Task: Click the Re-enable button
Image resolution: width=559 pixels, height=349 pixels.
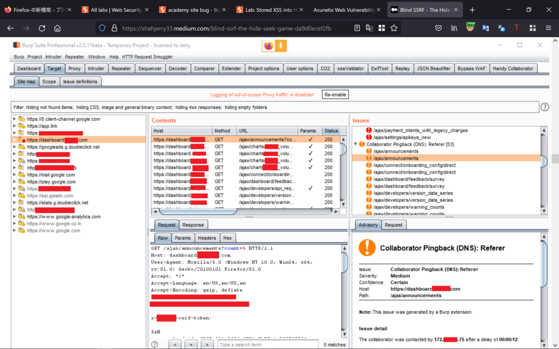Action: click(x=335, y=94)
